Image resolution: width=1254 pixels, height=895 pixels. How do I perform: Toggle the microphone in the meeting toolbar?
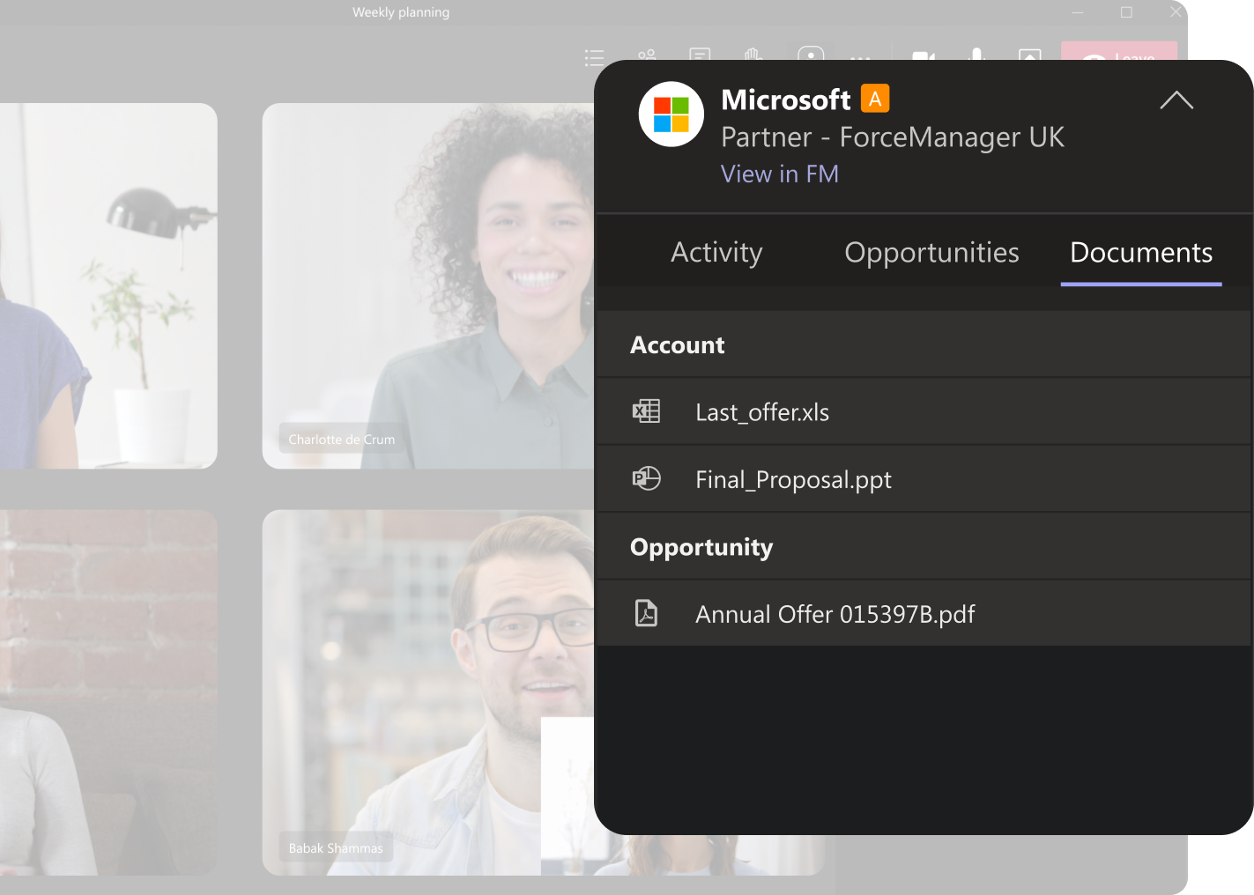coord(976,55)
